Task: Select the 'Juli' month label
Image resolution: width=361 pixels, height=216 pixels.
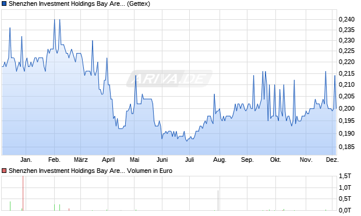Action: point(189,160)
